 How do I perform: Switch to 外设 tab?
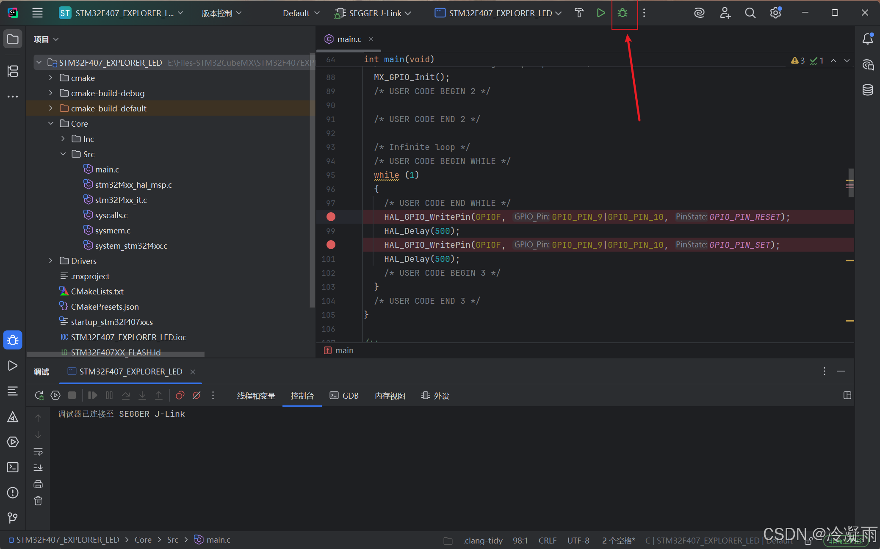pyautogui.click(x=435, y=396)
